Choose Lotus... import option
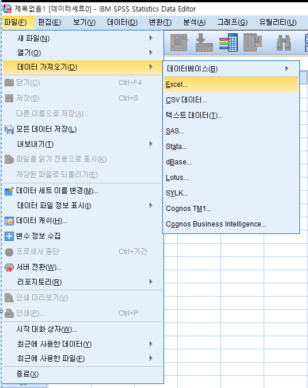 click(x=231, y=178)
